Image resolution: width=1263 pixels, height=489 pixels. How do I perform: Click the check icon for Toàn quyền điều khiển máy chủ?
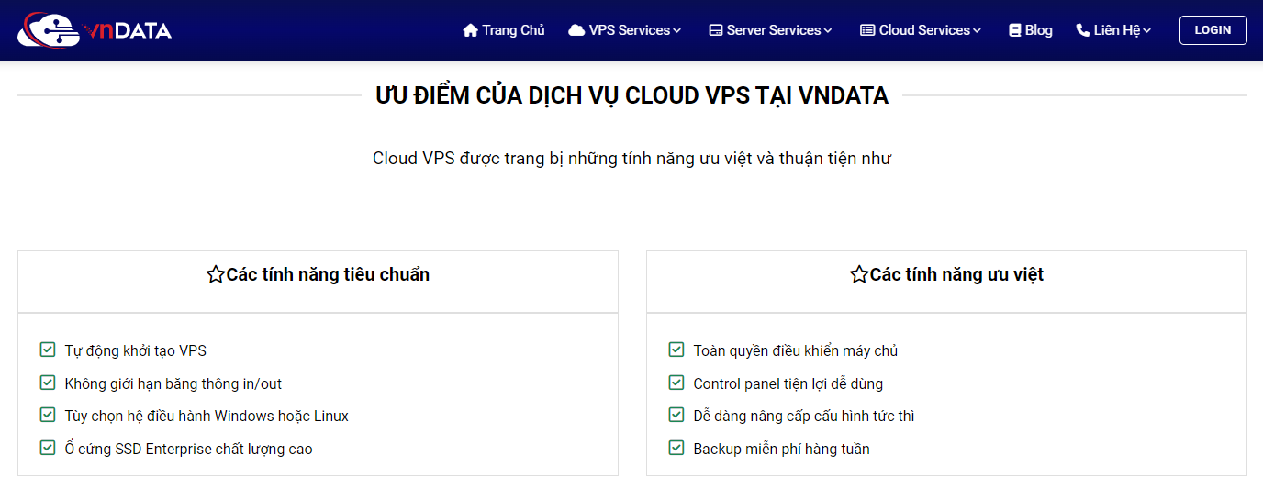tap(676, 350)
